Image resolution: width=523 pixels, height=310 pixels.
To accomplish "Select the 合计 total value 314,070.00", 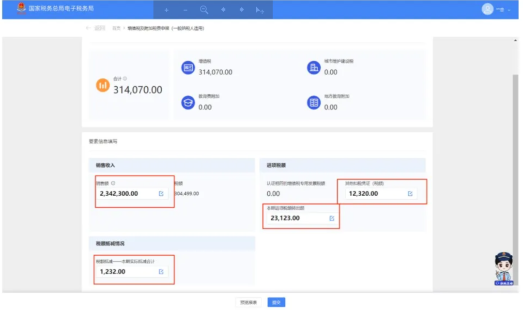I will pos(138,90).
